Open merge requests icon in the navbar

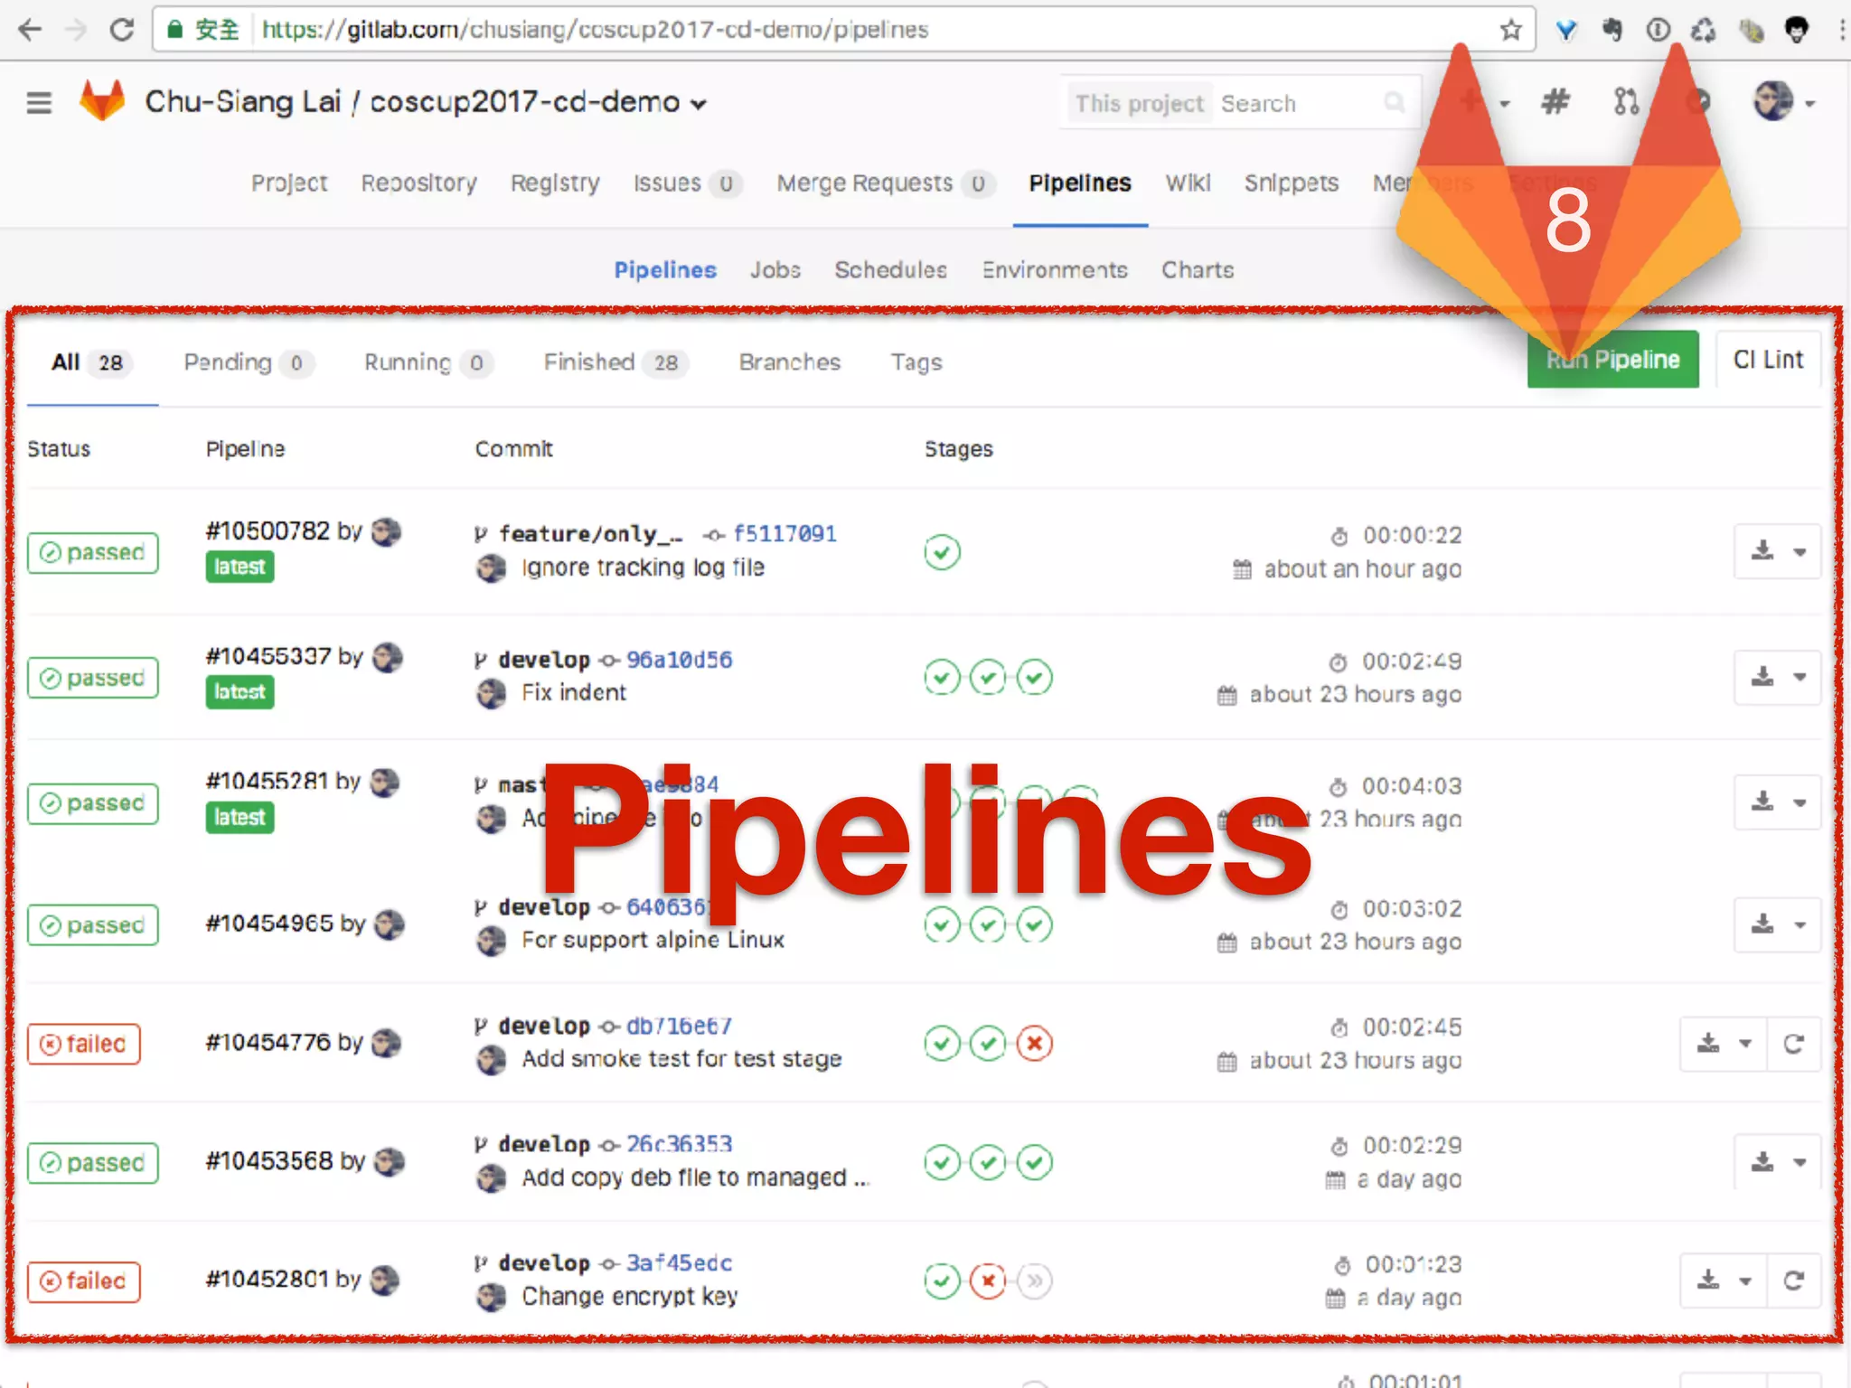[1626, 102]
